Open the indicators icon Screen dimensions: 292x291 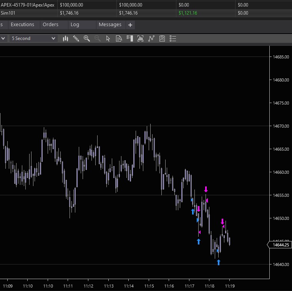tap(151, 38)
